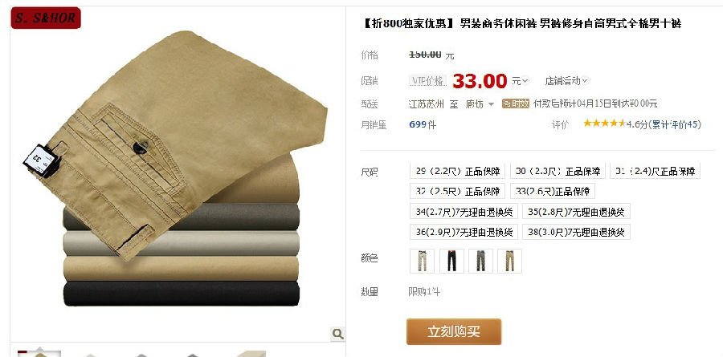Expand the price 元 dropdown arrow
Image resolution: width=723 pixels, height=357 pixels.
tap(525, 81)
